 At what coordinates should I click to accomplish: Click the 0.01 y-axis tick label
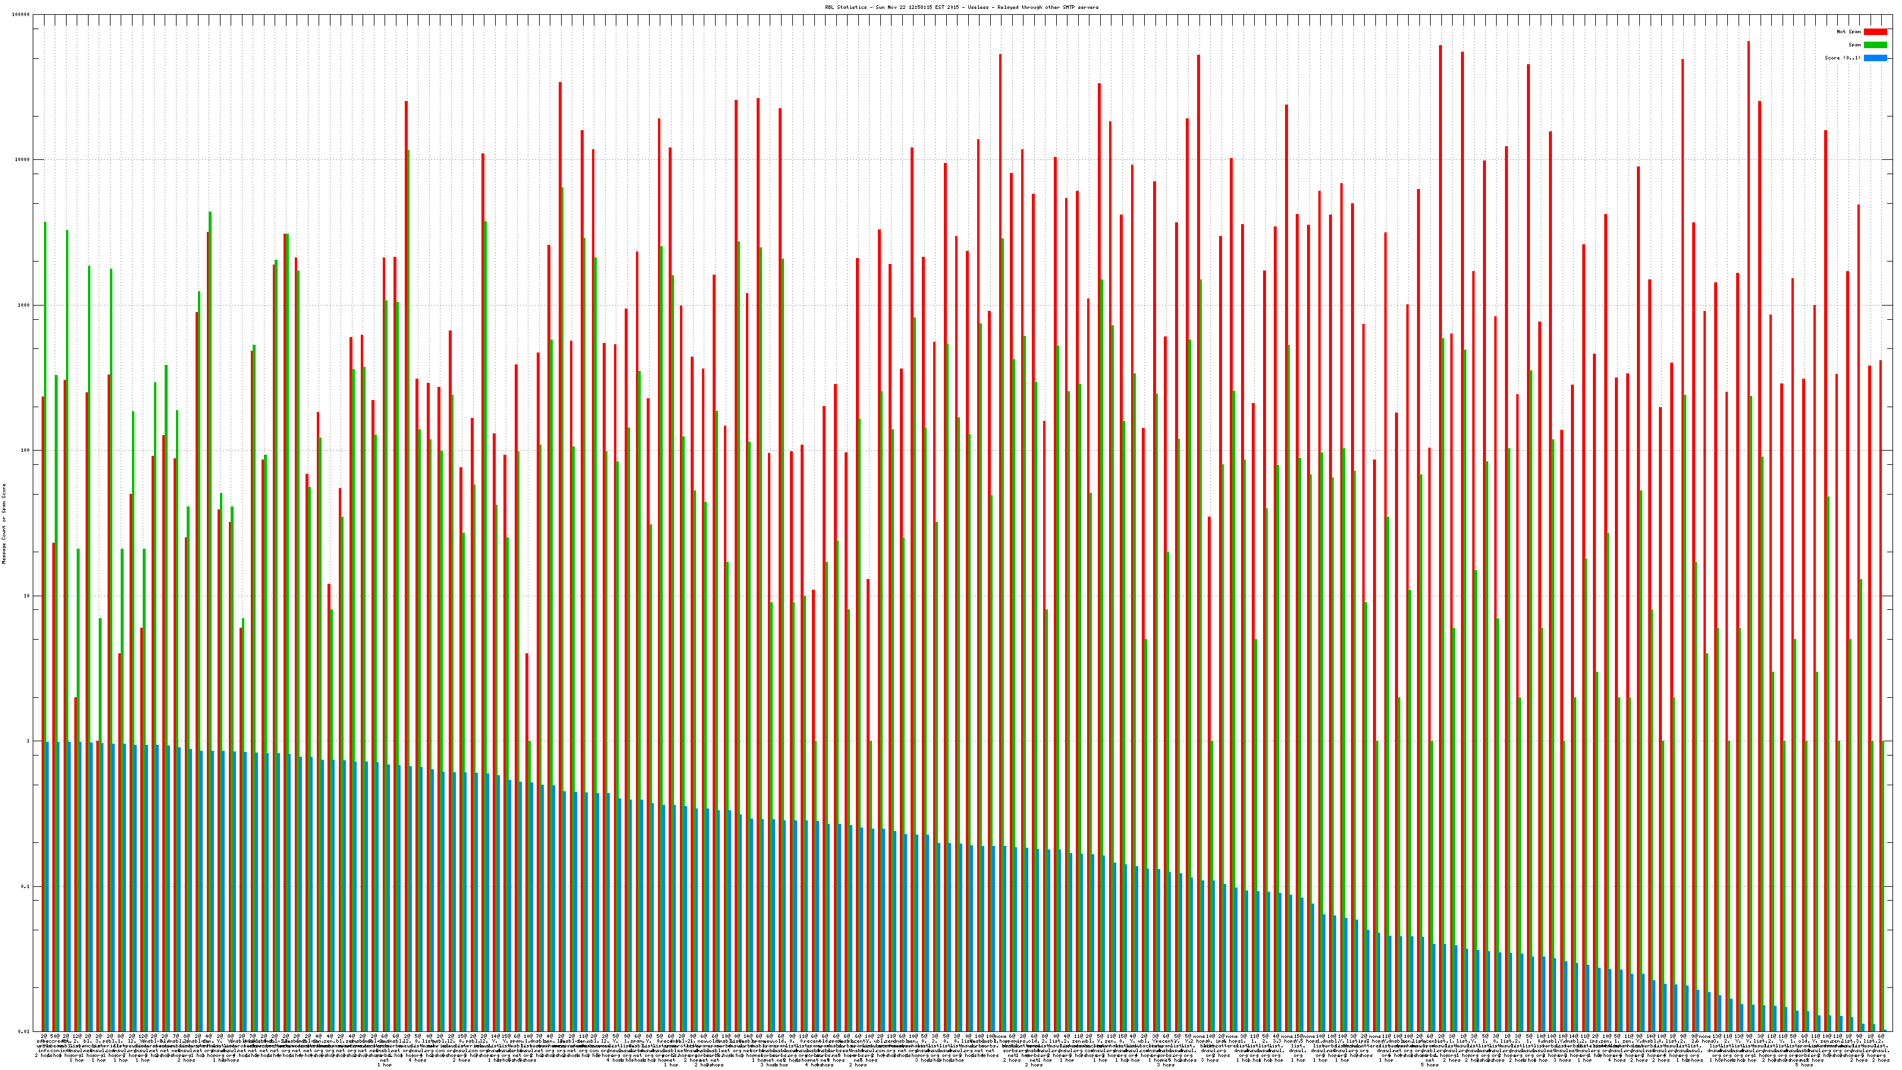[24, 1031]
